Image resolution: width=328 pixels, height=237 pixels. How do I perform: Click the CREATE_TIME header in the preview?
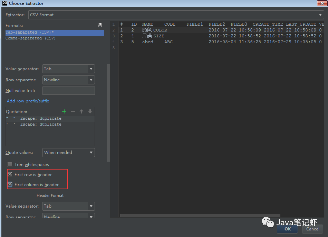pos(268,24)
